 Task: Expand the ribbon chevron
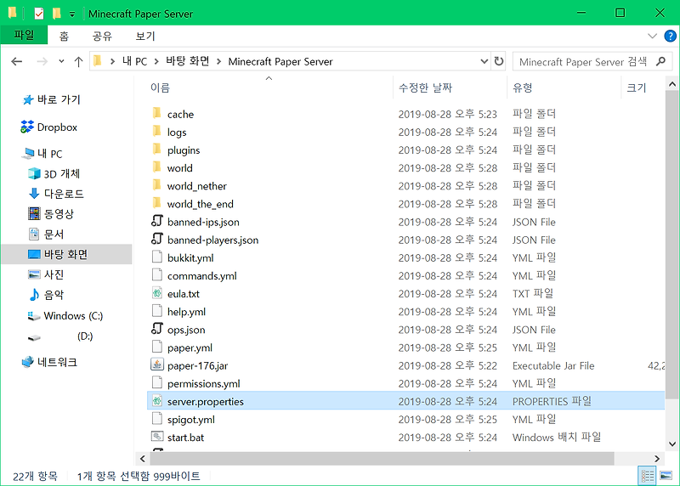click(x=652, y=36)
